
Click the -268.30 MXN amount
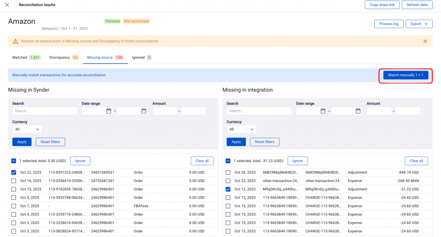408,181
